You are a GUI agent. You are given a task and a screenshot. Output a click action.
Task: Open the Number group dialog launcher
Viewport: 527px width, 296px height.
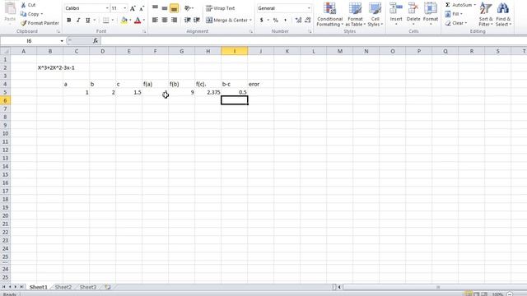click(x=310, y=31)
